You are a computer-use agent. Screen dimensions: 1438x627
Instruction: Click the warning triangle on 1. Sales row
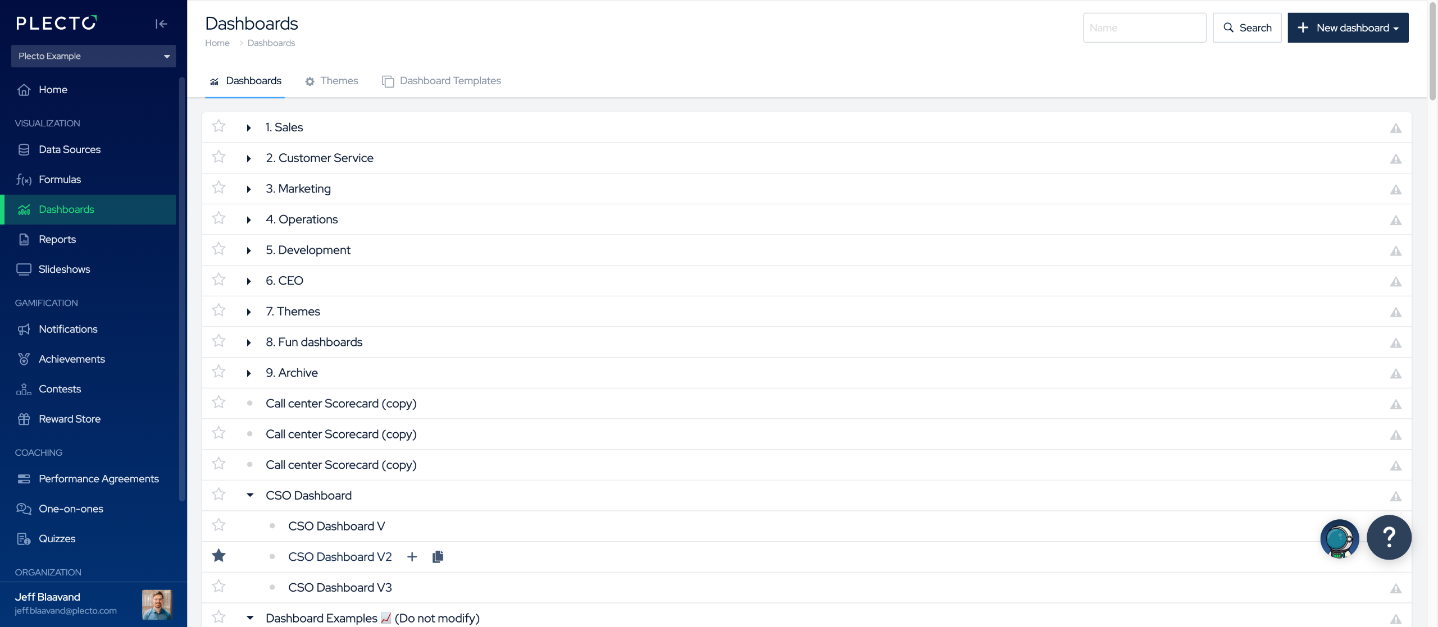point(1395,128)
